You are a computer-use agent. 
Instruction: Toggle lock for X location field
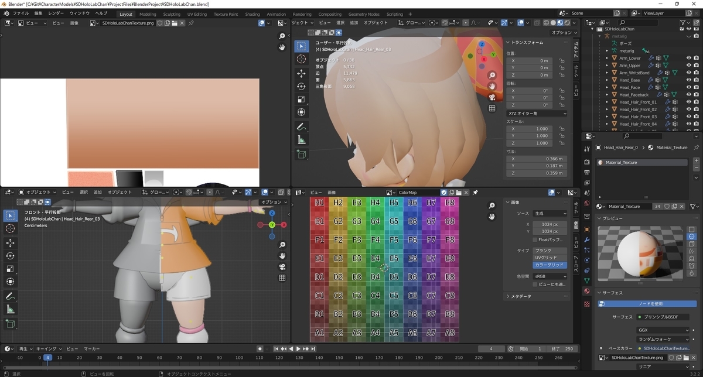(561, 60)
